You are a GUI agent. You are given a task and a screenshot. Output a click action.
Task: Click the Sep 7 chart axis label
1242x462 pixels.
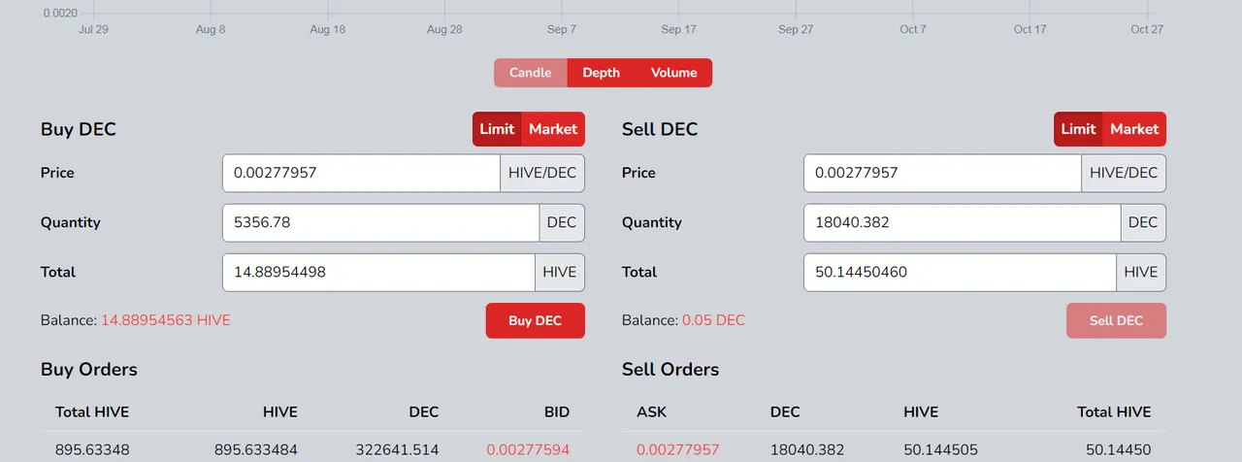point(562,29)
